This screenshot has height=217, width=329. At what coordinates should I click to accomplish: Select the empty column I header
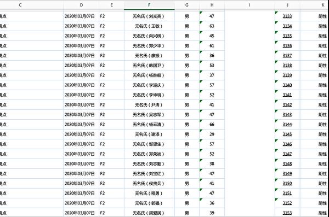tap(249, 5)
